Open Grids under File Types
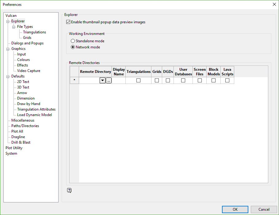The width and height of the screenshot is (279, 215). (27, 38)
